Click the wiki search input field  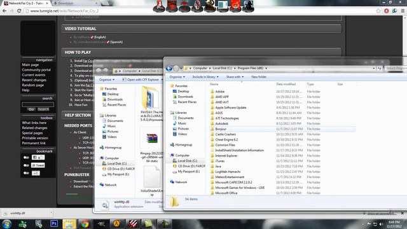pyautogui.click(x=38, y=104)
